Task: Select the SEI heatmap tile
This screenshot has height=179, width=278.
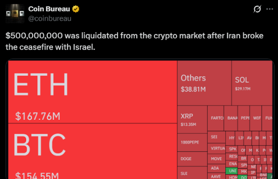Action: (x=216, y=137)
